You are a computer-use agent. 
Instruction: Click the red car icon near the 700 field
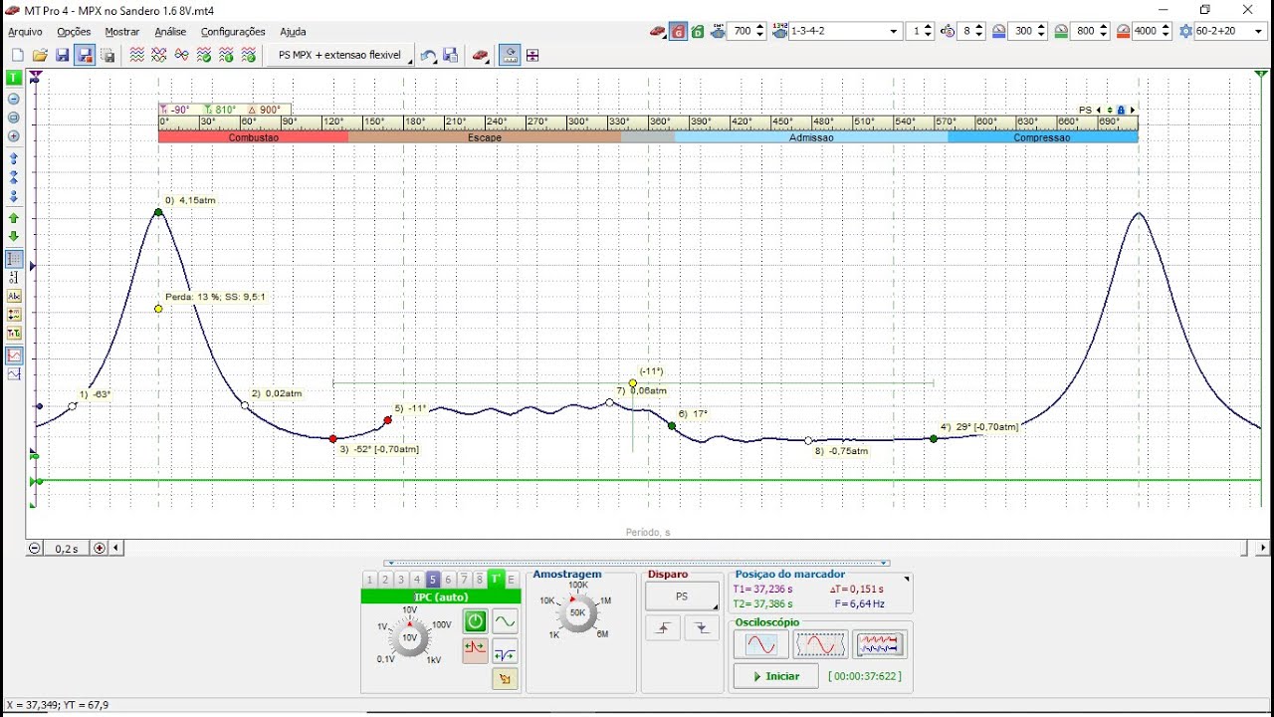click(x=658, y=32)
